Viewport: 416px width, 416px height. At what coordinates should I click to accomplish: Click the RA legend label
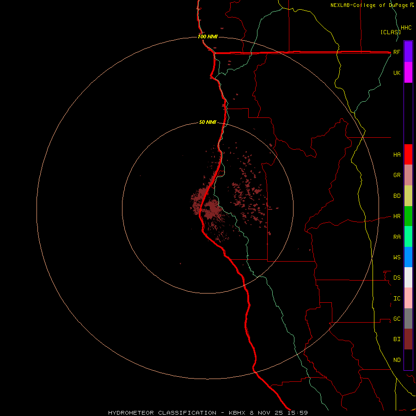(x=397, y=237)
